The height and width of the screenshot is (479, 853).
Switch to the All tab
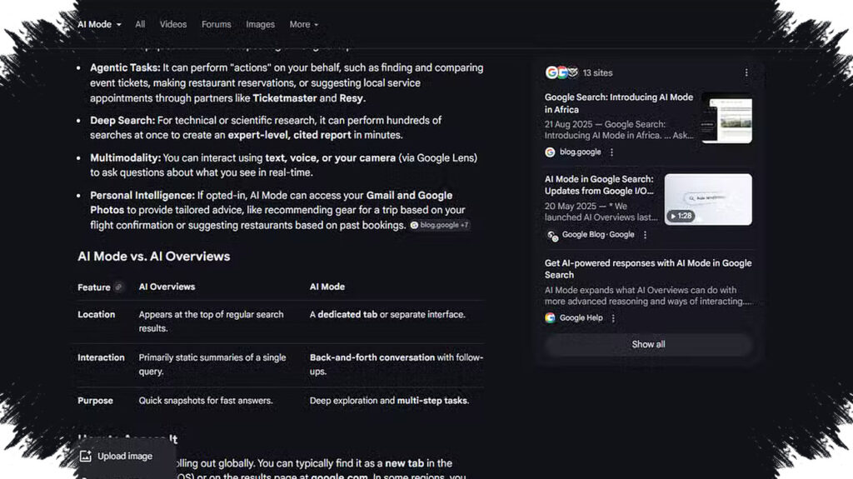tap(140, 24)
